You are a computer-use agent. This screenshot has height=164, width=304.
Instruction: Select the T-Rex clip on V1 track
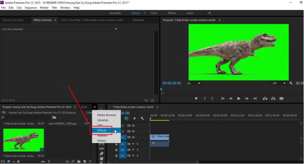point(159,137)
